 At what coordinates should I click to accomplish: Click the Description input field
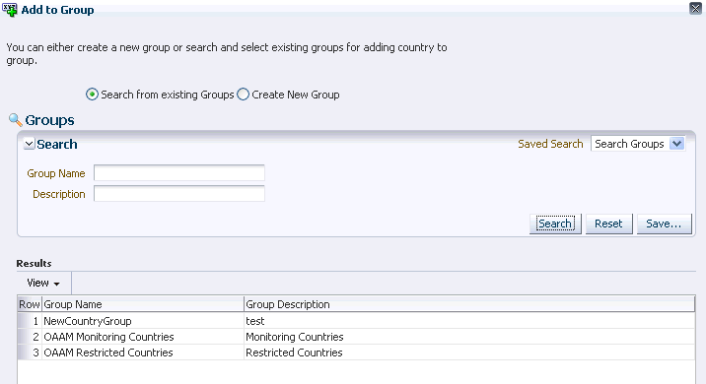[x=179, y=194]
